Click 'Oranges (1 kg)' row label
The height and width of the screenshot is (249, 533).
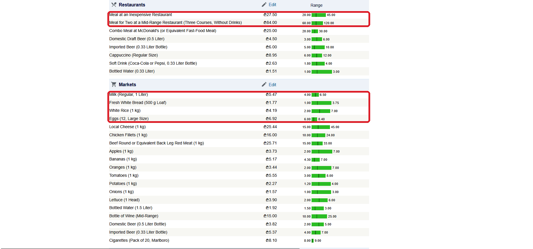pos(123,167)
